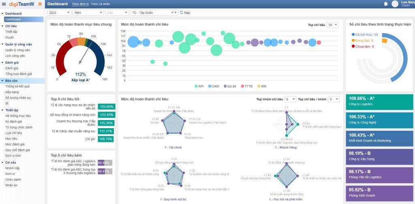Collapse the Đánh giá sidebar group
The height and width of the screenshot is (204, 415).
tap(3, 62)
